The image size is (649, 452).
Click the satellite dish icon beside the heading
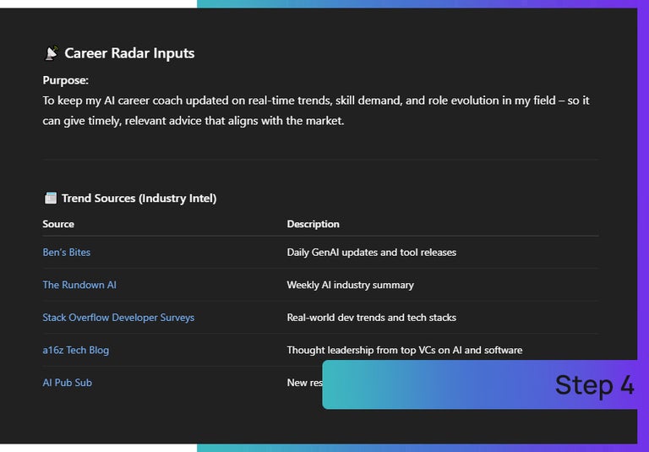(50, 53)
